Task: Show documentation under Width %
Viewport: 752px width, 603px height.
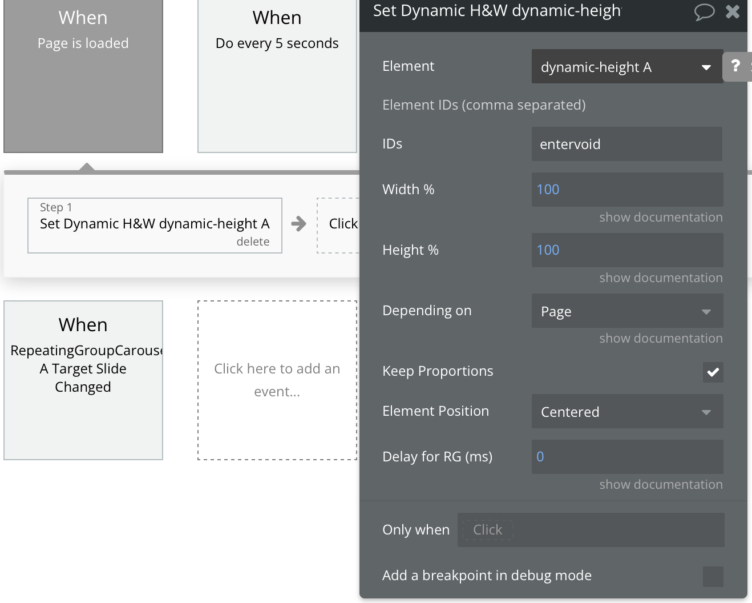Action: tap(661, 217)
